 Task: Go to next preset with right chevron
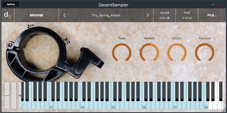tap(148, 15)
